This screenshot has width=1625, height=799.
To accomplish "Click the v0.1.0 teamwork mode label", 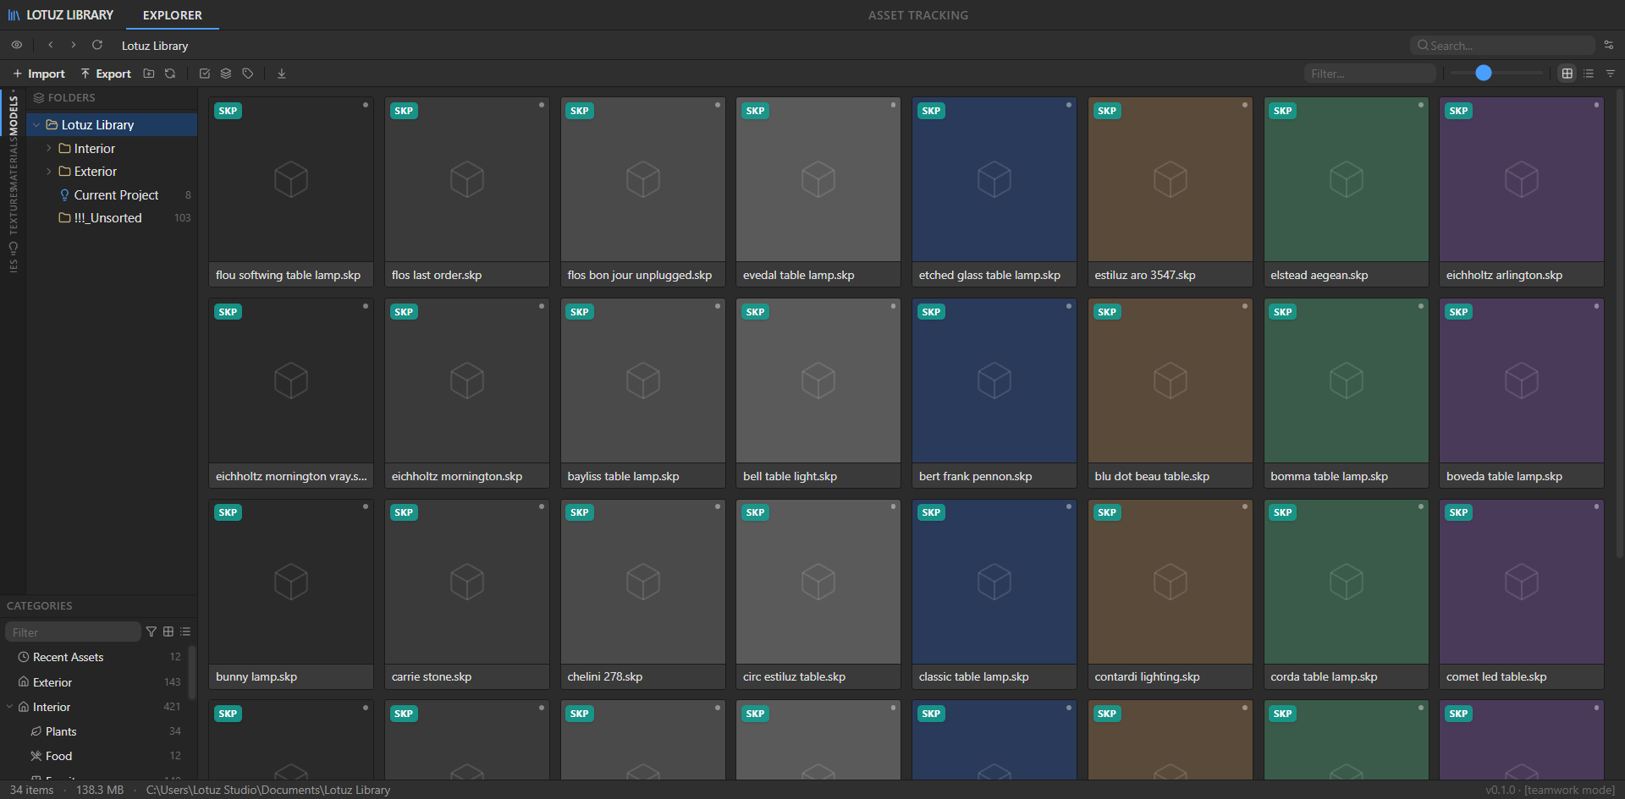I will [x=1551, y=790].
